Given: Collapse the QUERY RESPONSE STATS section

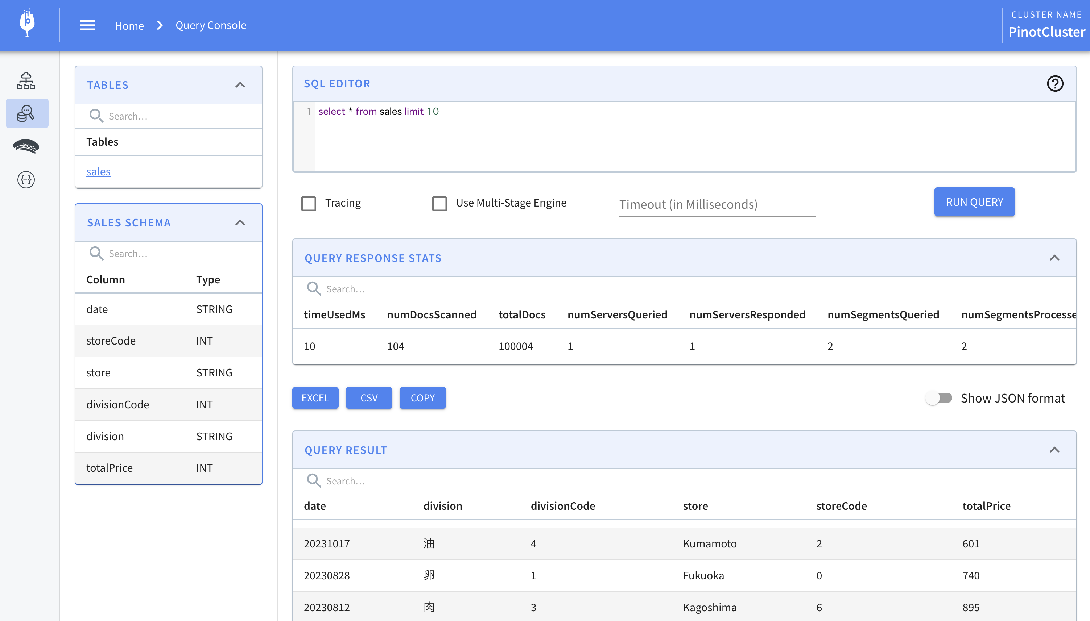Looking at the screenshot, I should point(1054,258).
